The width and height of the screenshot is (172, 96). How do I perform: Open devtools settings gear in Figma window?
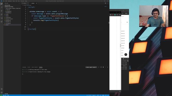124,59
